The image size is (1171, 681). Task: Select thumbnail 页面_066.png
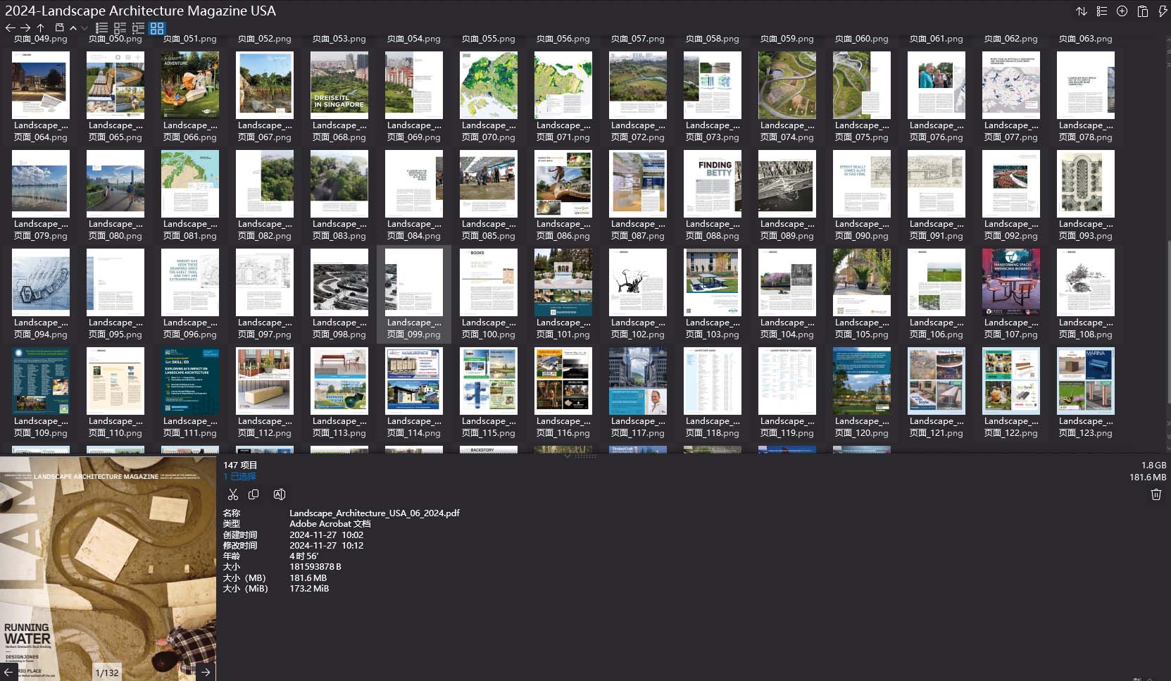190,86
